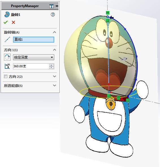The height and width of the screenshot is (167, 160).
Task: Click the green relation marker at the collar's right end
Action: (128, 100)
